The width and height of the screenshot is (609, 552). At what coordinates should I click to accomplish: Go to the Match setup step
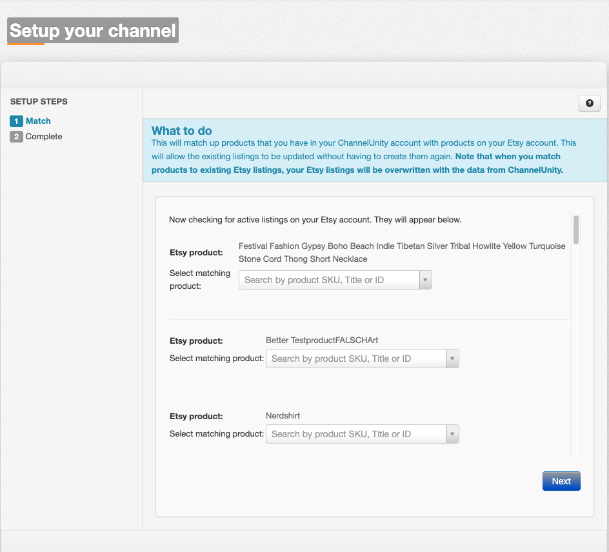(x=38, y=121)
